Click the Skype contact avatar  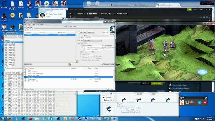click(42, 15)
